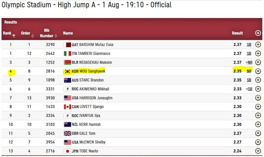Click the WOO Sanghyeok athlete name
This screenshot has width=264, height=157.
[92, 71]
